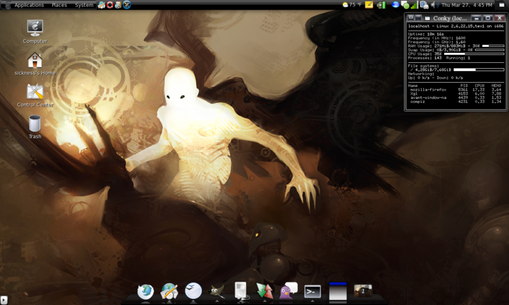
Task: Click the mozilla-firefox process row in Conky
Action: click(x=456, y=90)
